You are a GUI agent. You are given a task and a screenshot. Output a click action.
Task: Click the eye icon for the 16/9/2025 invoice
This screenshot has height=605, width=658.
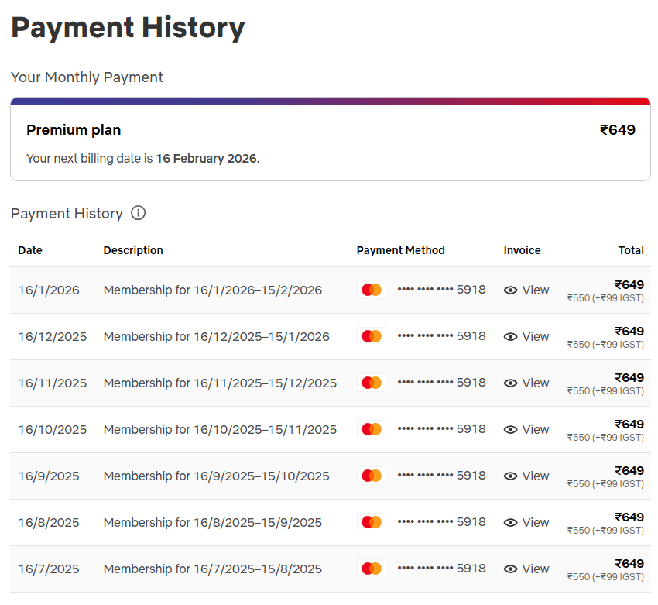pos(510,476)
